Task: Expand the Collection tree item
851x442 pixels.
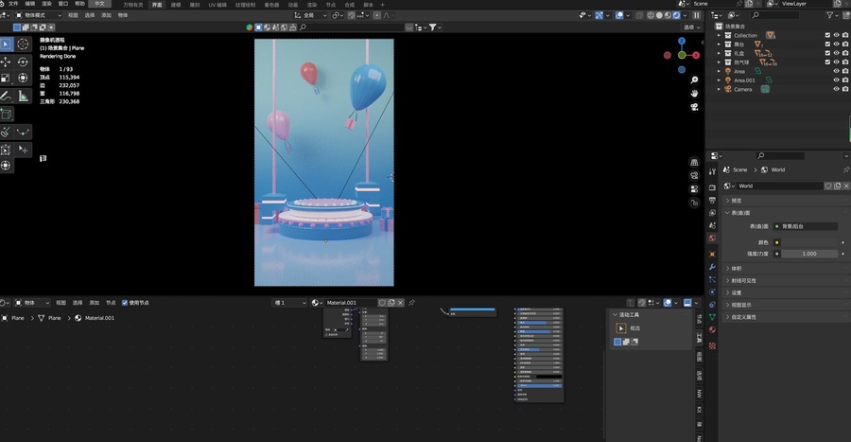Action: (720, 35)
